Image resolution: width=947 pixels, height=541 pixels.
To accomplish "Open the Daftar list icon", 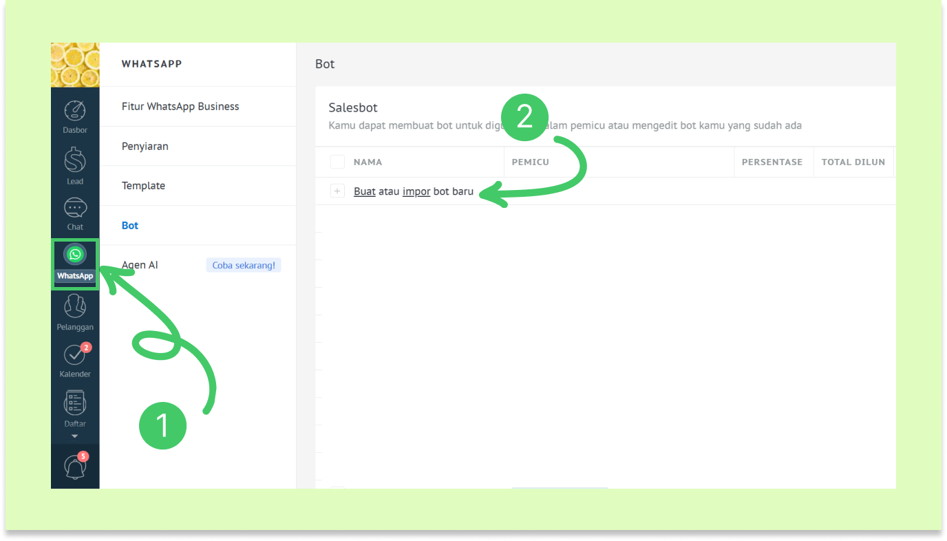I will coord(75,404).
